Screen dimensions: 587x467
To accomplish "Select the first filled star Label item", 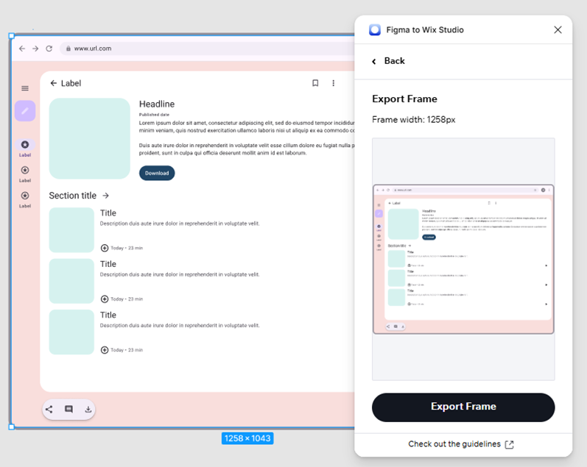I will [x=25, y=148].
